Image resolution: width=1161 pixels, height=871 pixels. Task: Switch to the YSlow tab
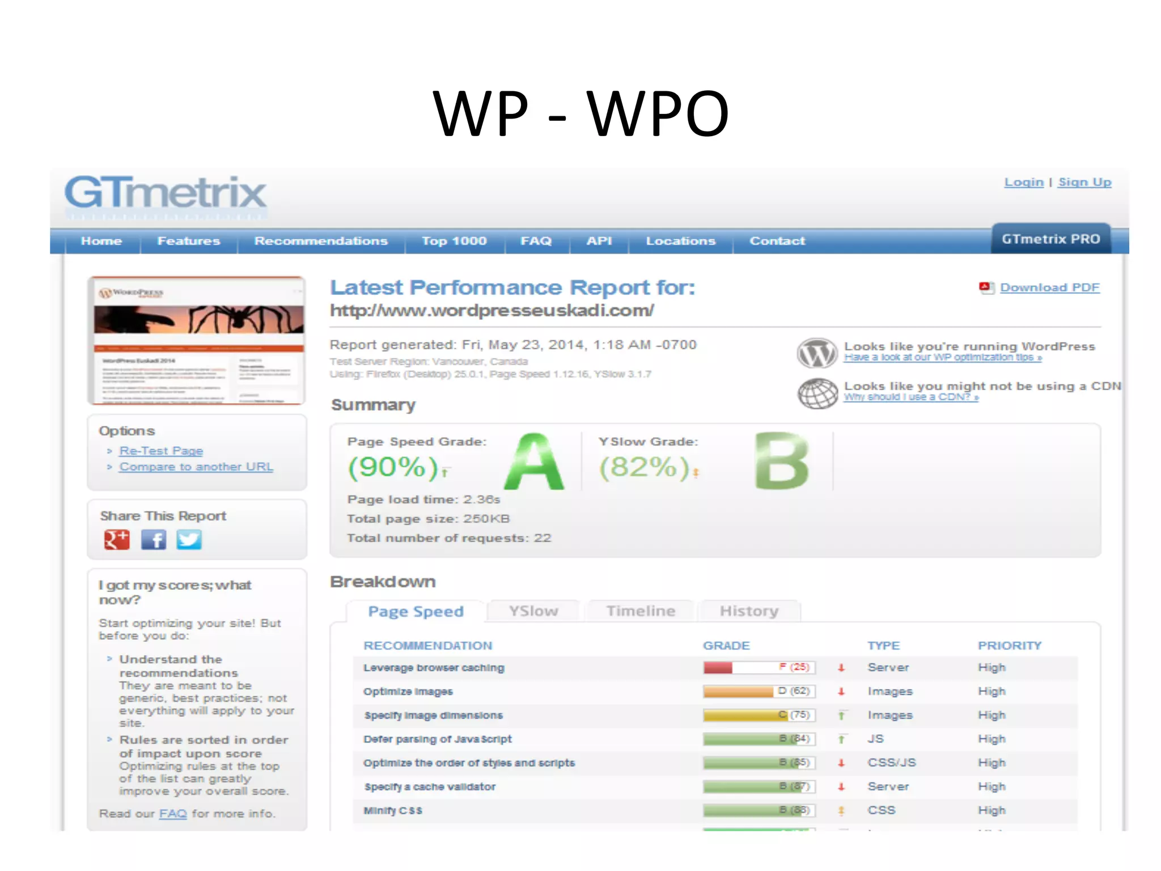[533, 611]
